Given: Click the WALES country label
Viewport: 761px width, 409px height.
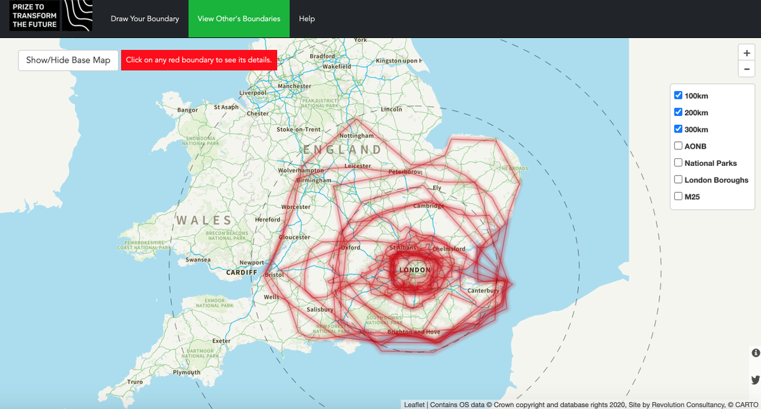Looking at the screenshot, I should 204,220.
